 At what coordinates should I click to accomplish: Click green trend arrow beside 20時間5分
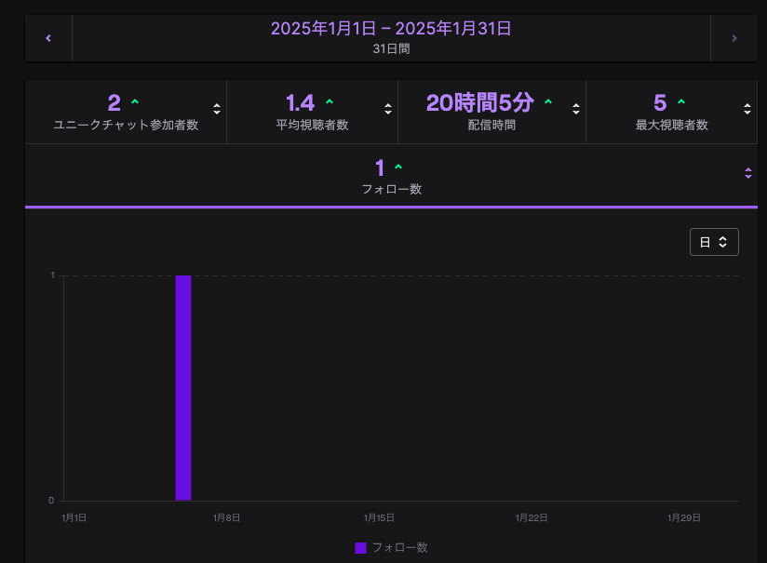[x=547, y=102]
